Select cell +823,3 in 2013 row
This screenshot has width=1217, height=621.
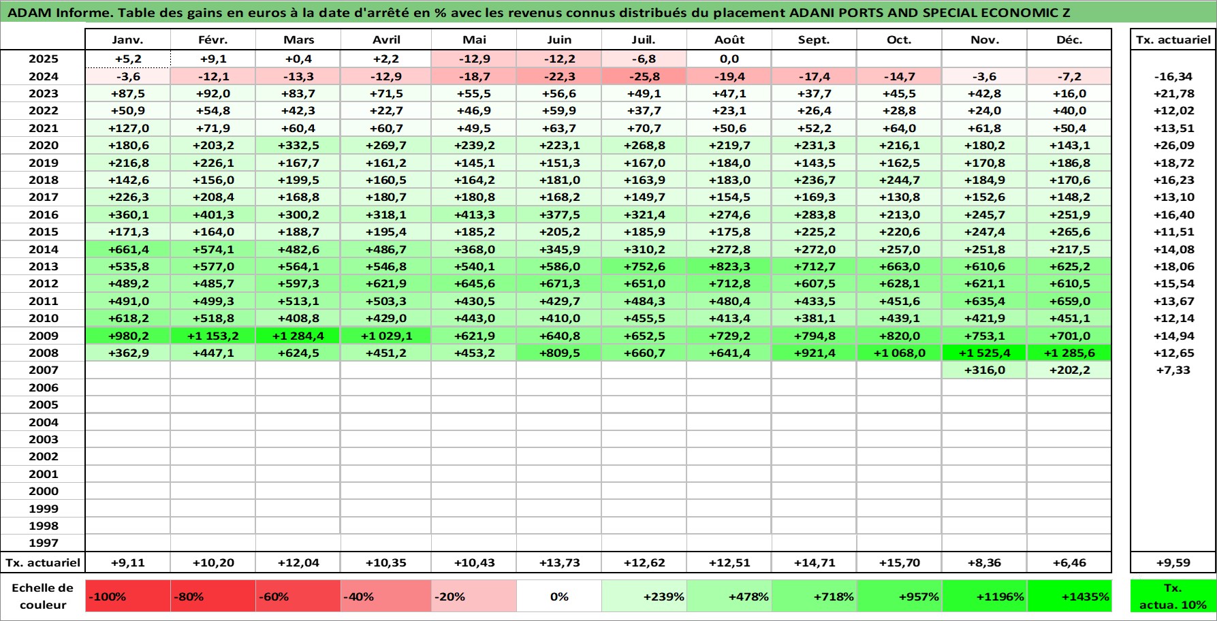pyautogui.click(x=729, y=266)
